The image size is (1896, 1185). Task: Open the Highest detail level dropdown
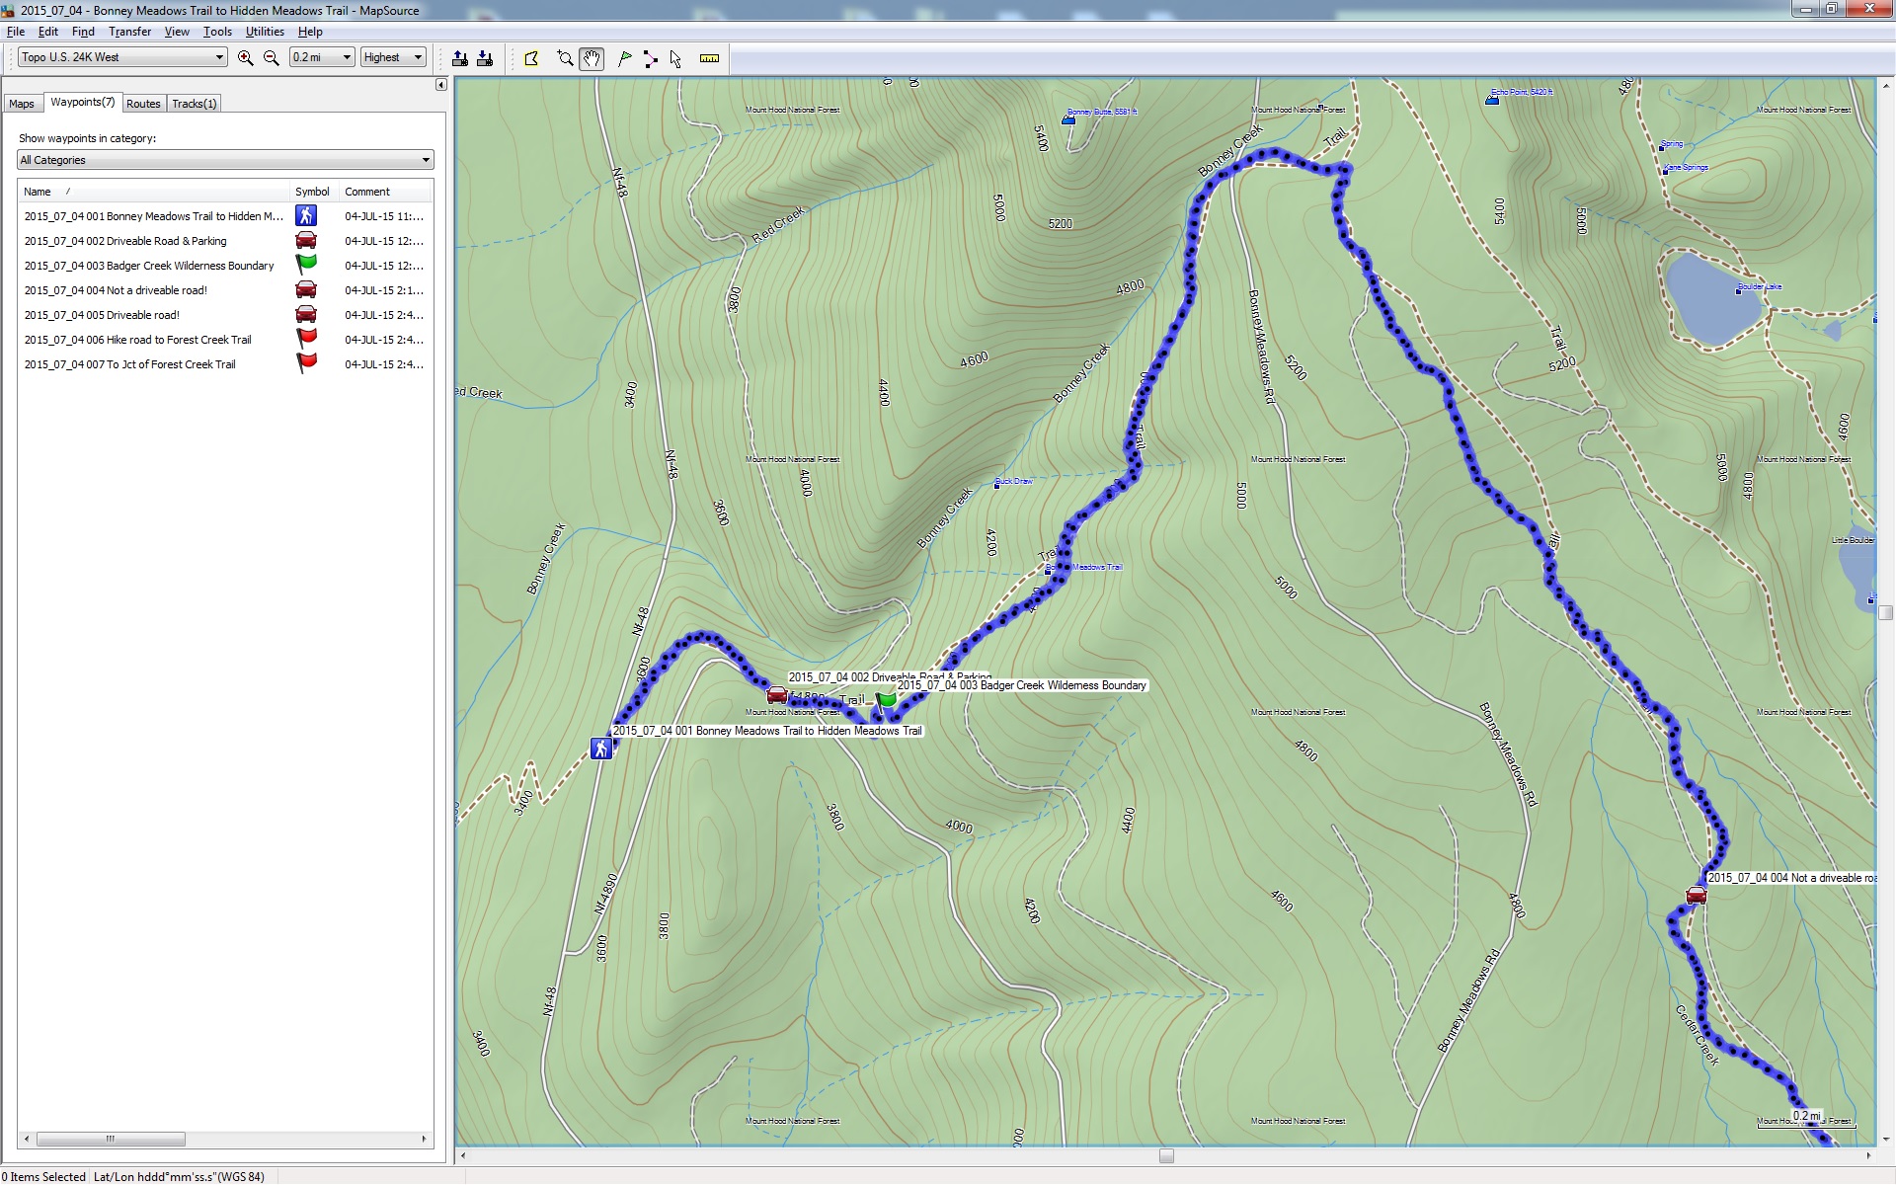point(393,57)
